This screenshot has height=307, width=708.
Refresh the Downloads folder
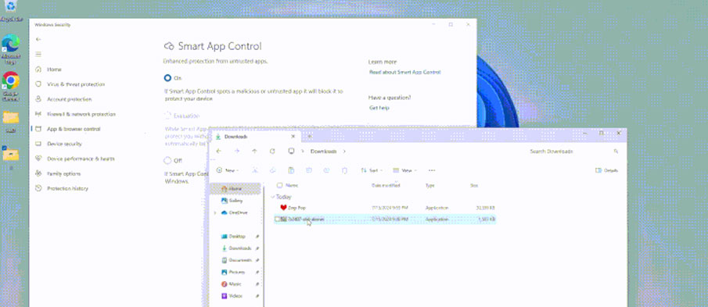coord(272,152)
